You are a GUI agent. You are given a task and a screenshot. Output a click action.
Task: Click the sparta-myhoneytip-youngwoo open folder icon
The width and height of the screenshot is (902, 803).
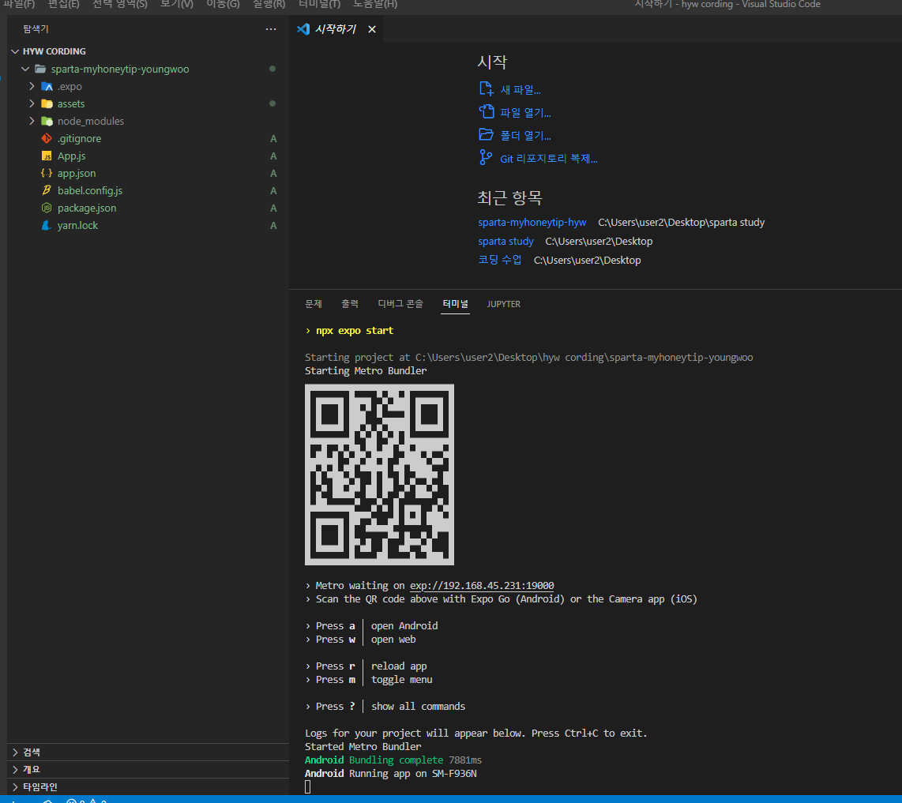[x=40, y=69]
